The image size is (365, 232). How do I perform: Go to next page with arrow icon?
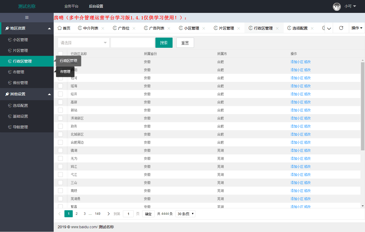point(108,214)
